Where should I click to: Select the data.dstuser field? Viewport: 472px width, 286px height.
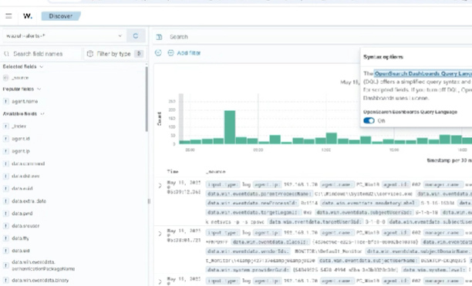pyautogui.click(x=25, y=176)
